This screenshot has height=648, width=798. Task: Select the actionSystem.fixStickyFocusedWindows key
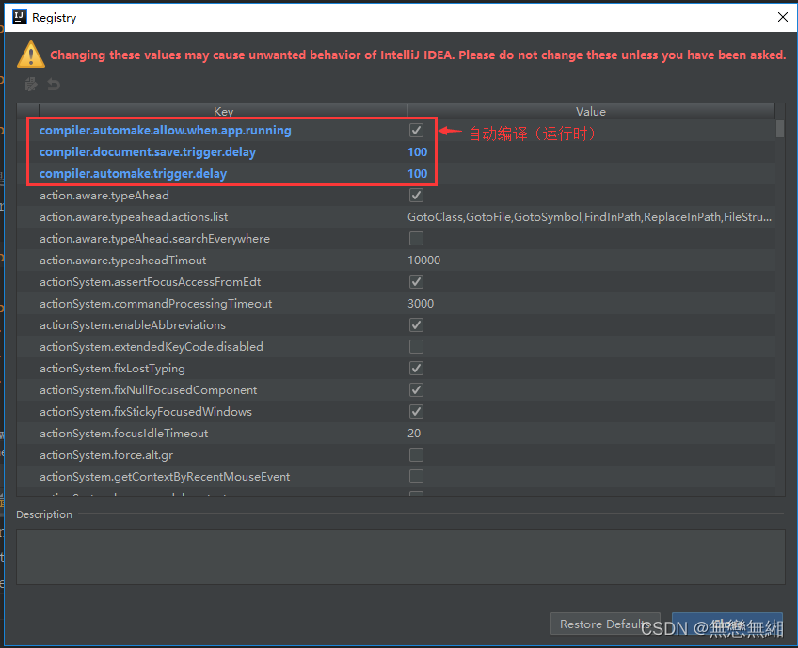coord(146,412)
